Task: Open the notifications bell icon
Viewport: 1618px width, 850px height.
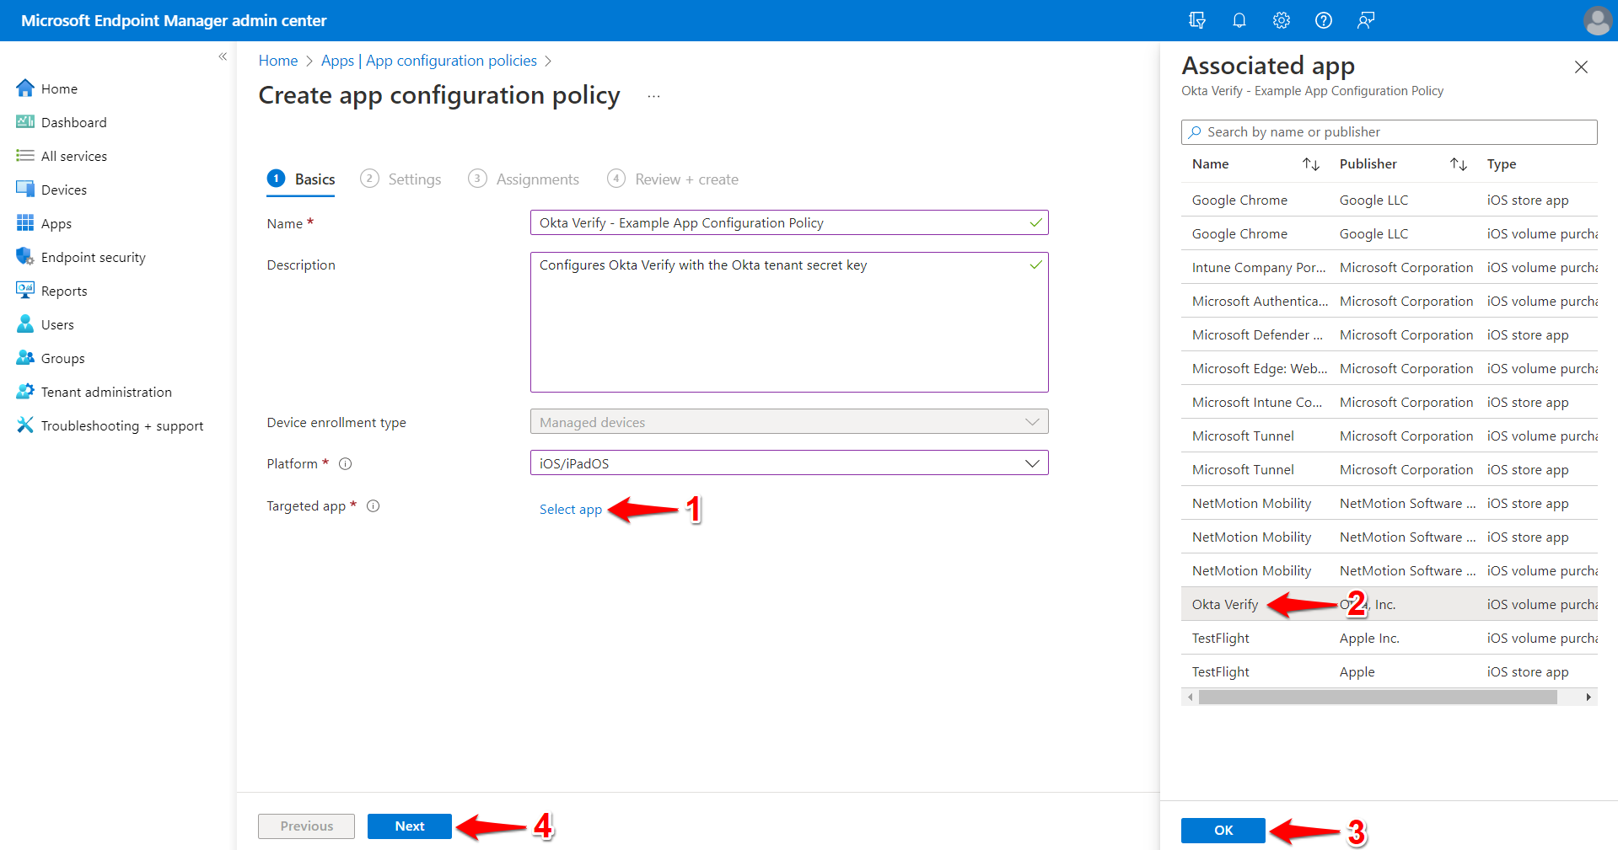Action: point(1239,20)
